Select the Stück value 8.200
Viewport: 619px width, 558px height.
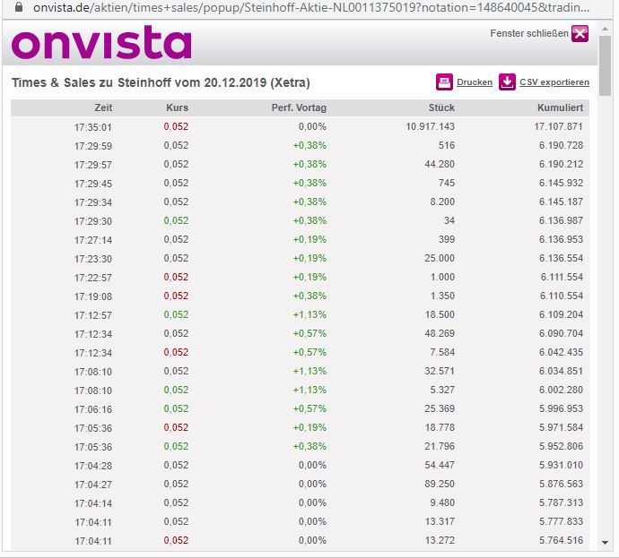tap(442, 202)
